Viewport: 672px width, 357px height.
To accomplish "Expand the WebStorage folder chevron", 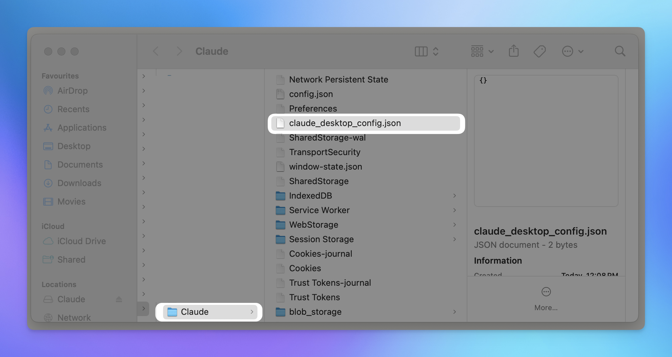I will tap(454, 225).
